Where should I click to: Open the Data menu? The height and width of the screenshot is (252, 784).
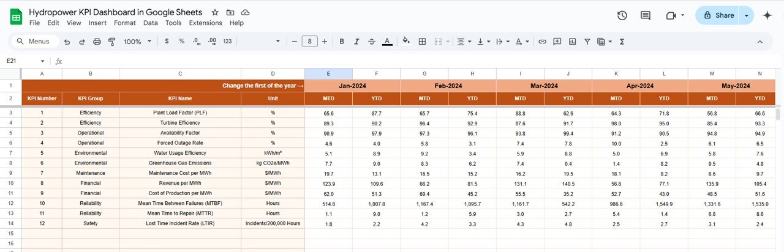151,23
